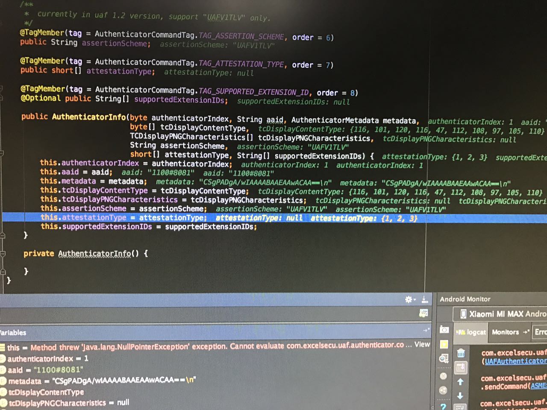Toggle soft wraps icon in logcat toolbar
The width and height of the screenshot is (547, 410).
[460, 407]
